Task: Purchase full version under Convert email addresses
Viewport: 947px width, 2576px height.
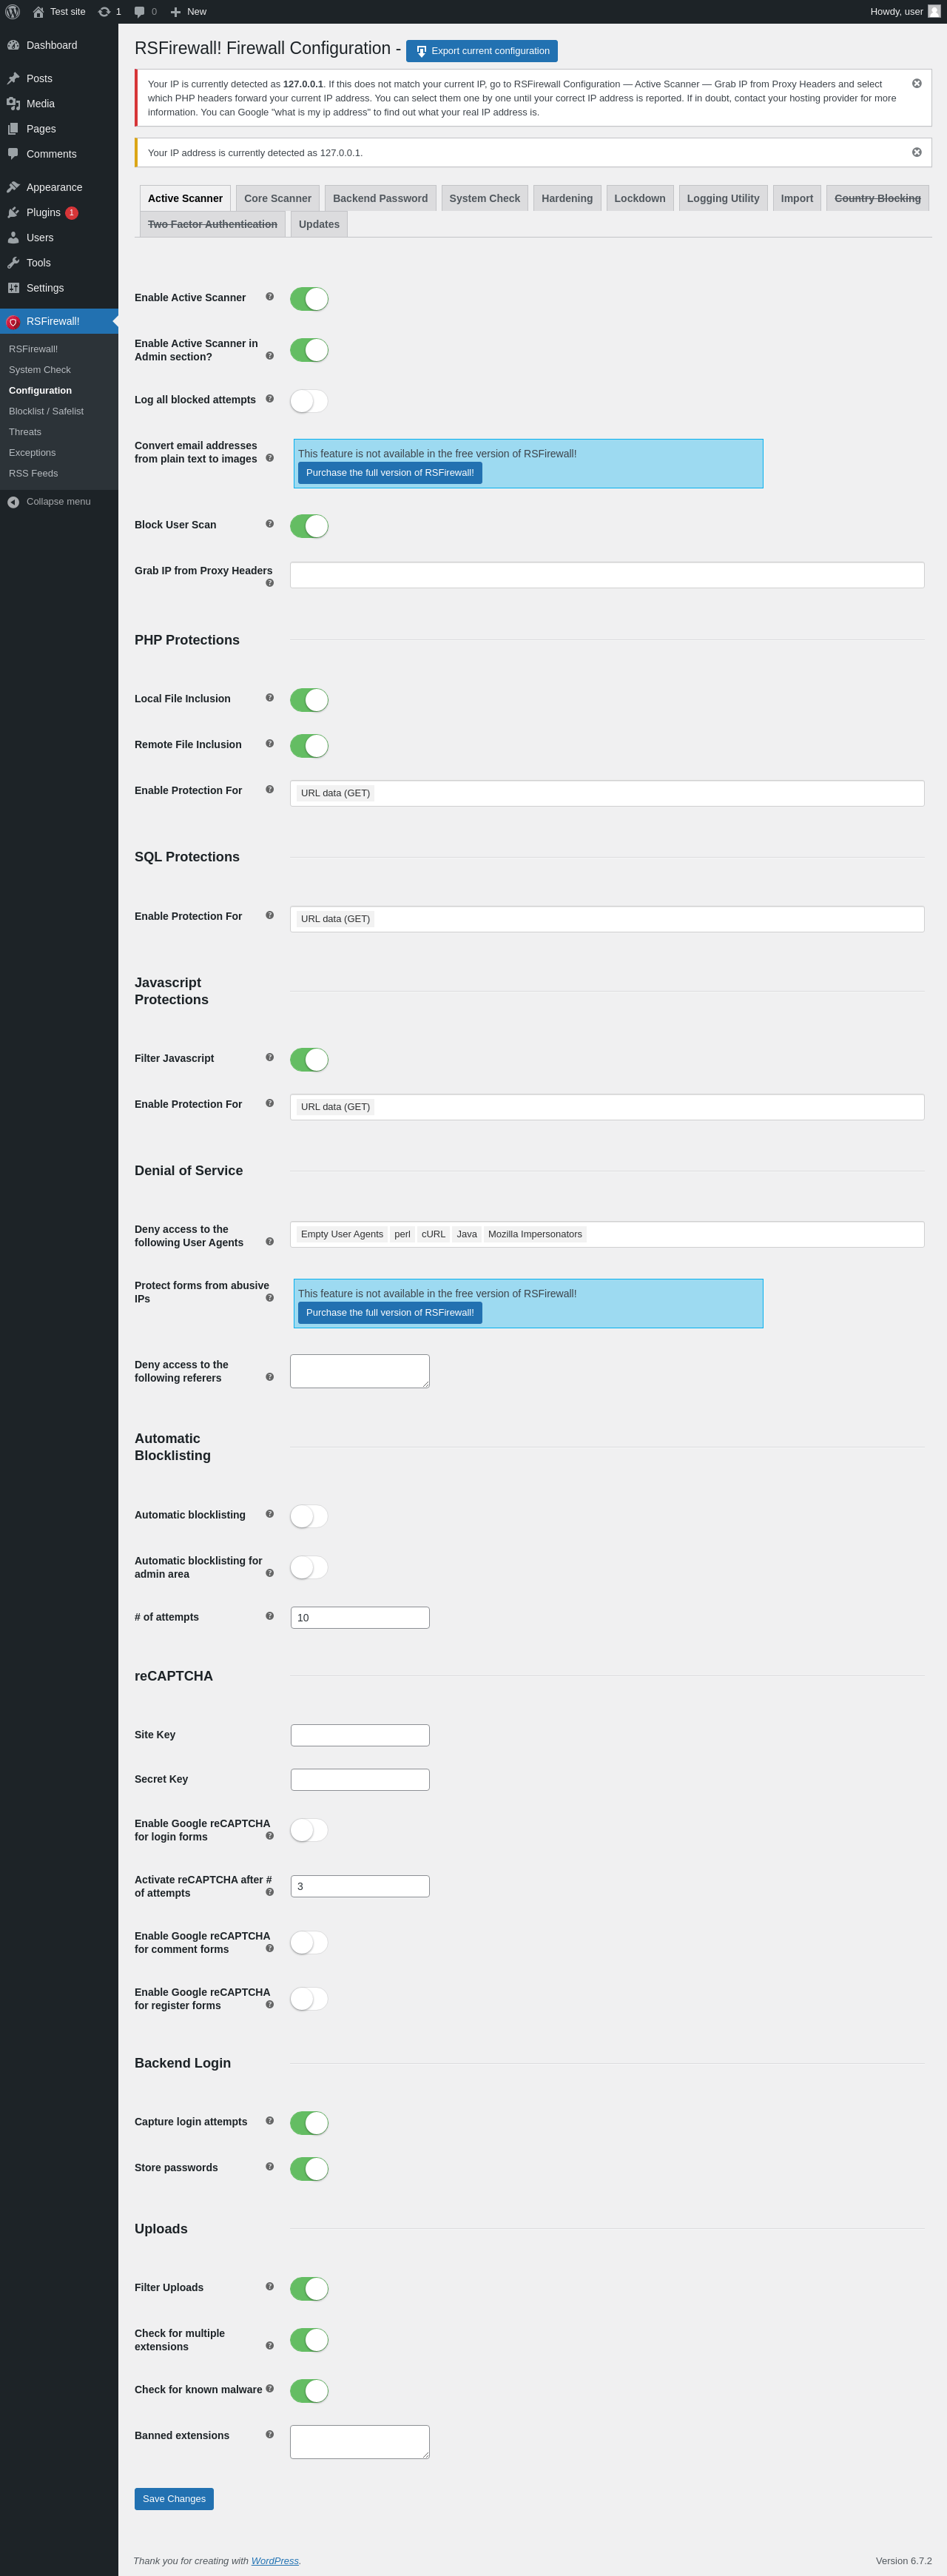Action: click(x=390, y=473)
